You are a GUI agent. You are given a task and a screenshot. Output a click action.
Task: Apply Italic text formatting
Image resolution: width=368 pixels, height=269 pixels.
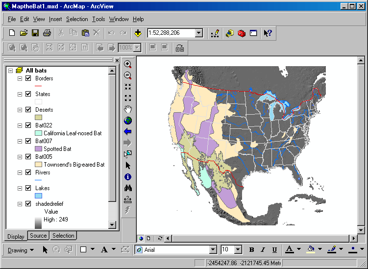[263, 250]
